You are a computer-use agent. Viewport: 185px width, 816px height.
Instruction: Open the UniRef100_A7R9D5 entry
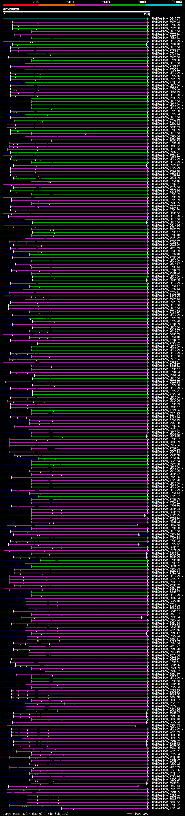166,111
